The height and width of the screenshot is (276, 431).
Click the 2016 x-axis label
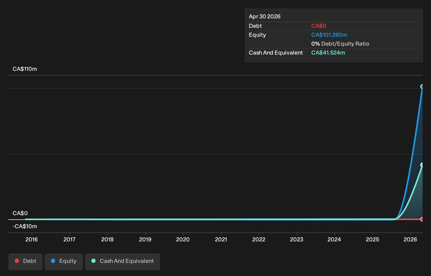31,239
